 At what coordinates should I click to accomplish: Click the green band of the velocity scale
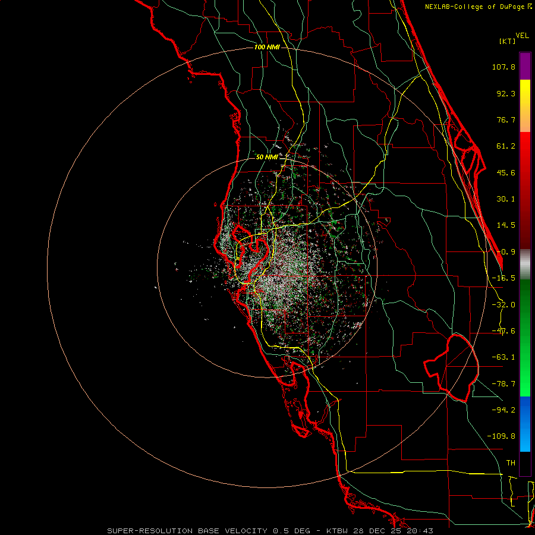tap(525, 338)
